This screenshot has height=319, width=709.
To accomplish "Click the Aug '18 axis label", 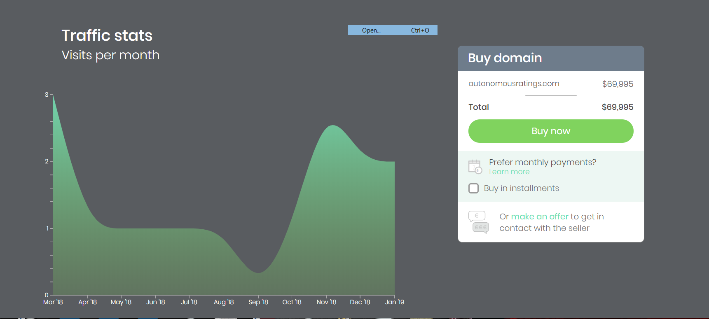I will [224, 302].
